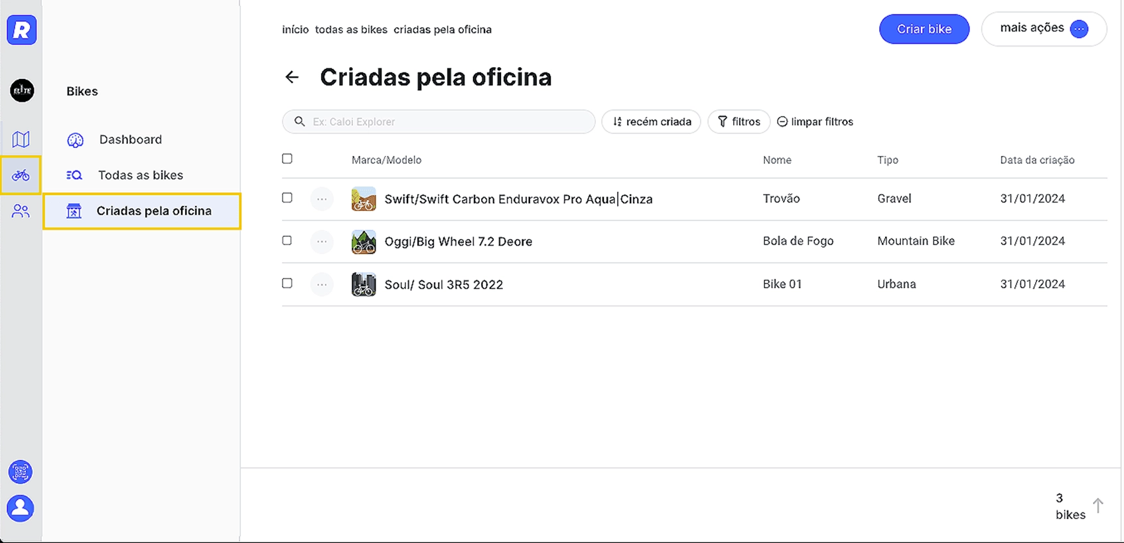Click the Criar bike button
This screenshot has width=1124, height=543.
[x=924, y=29]
